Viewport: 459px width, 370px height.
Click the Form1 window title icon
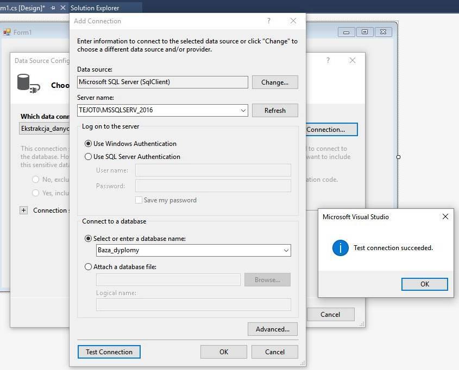pos(7,32)
